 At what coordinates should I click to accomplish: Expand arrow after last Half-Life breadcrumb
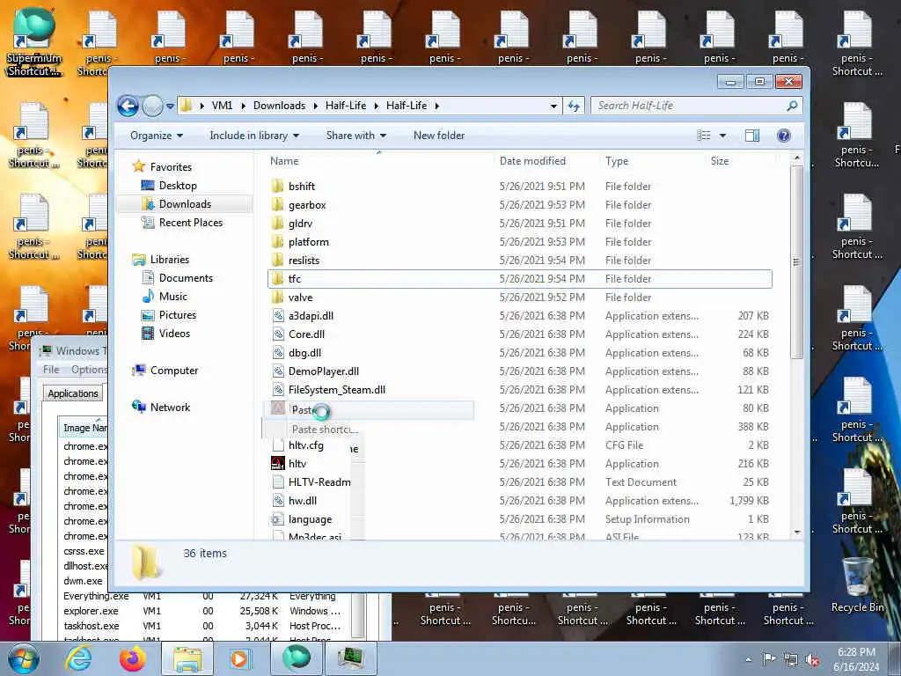click(436, 106)
